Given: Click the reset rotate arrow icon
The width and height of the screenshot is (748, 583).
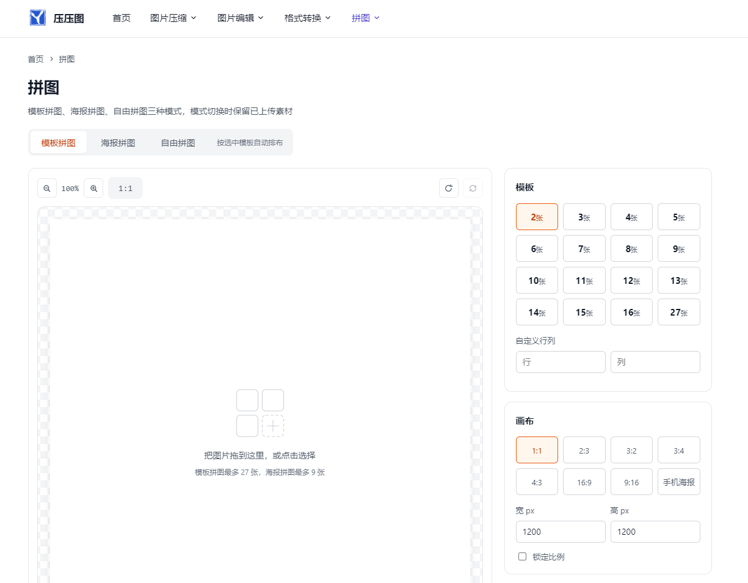Looking at the screenshot, I should coord(449,188).
